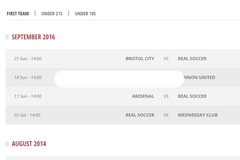Switch to the First Team tab
240x160 pixels.
18,14
